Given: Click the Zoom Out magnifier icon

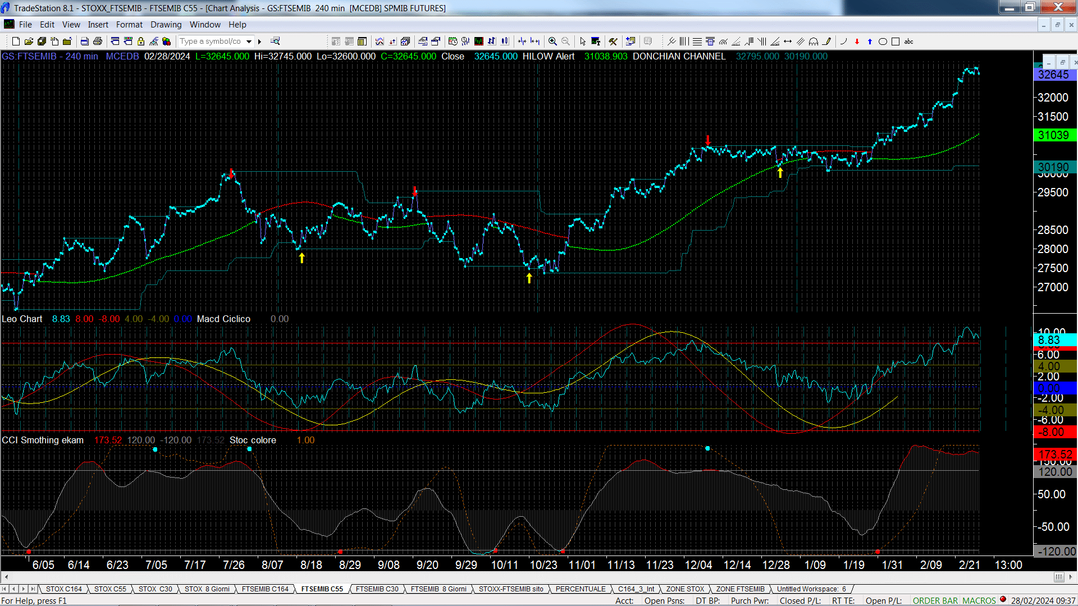Looking at the screenshot, I should point(565,42).
